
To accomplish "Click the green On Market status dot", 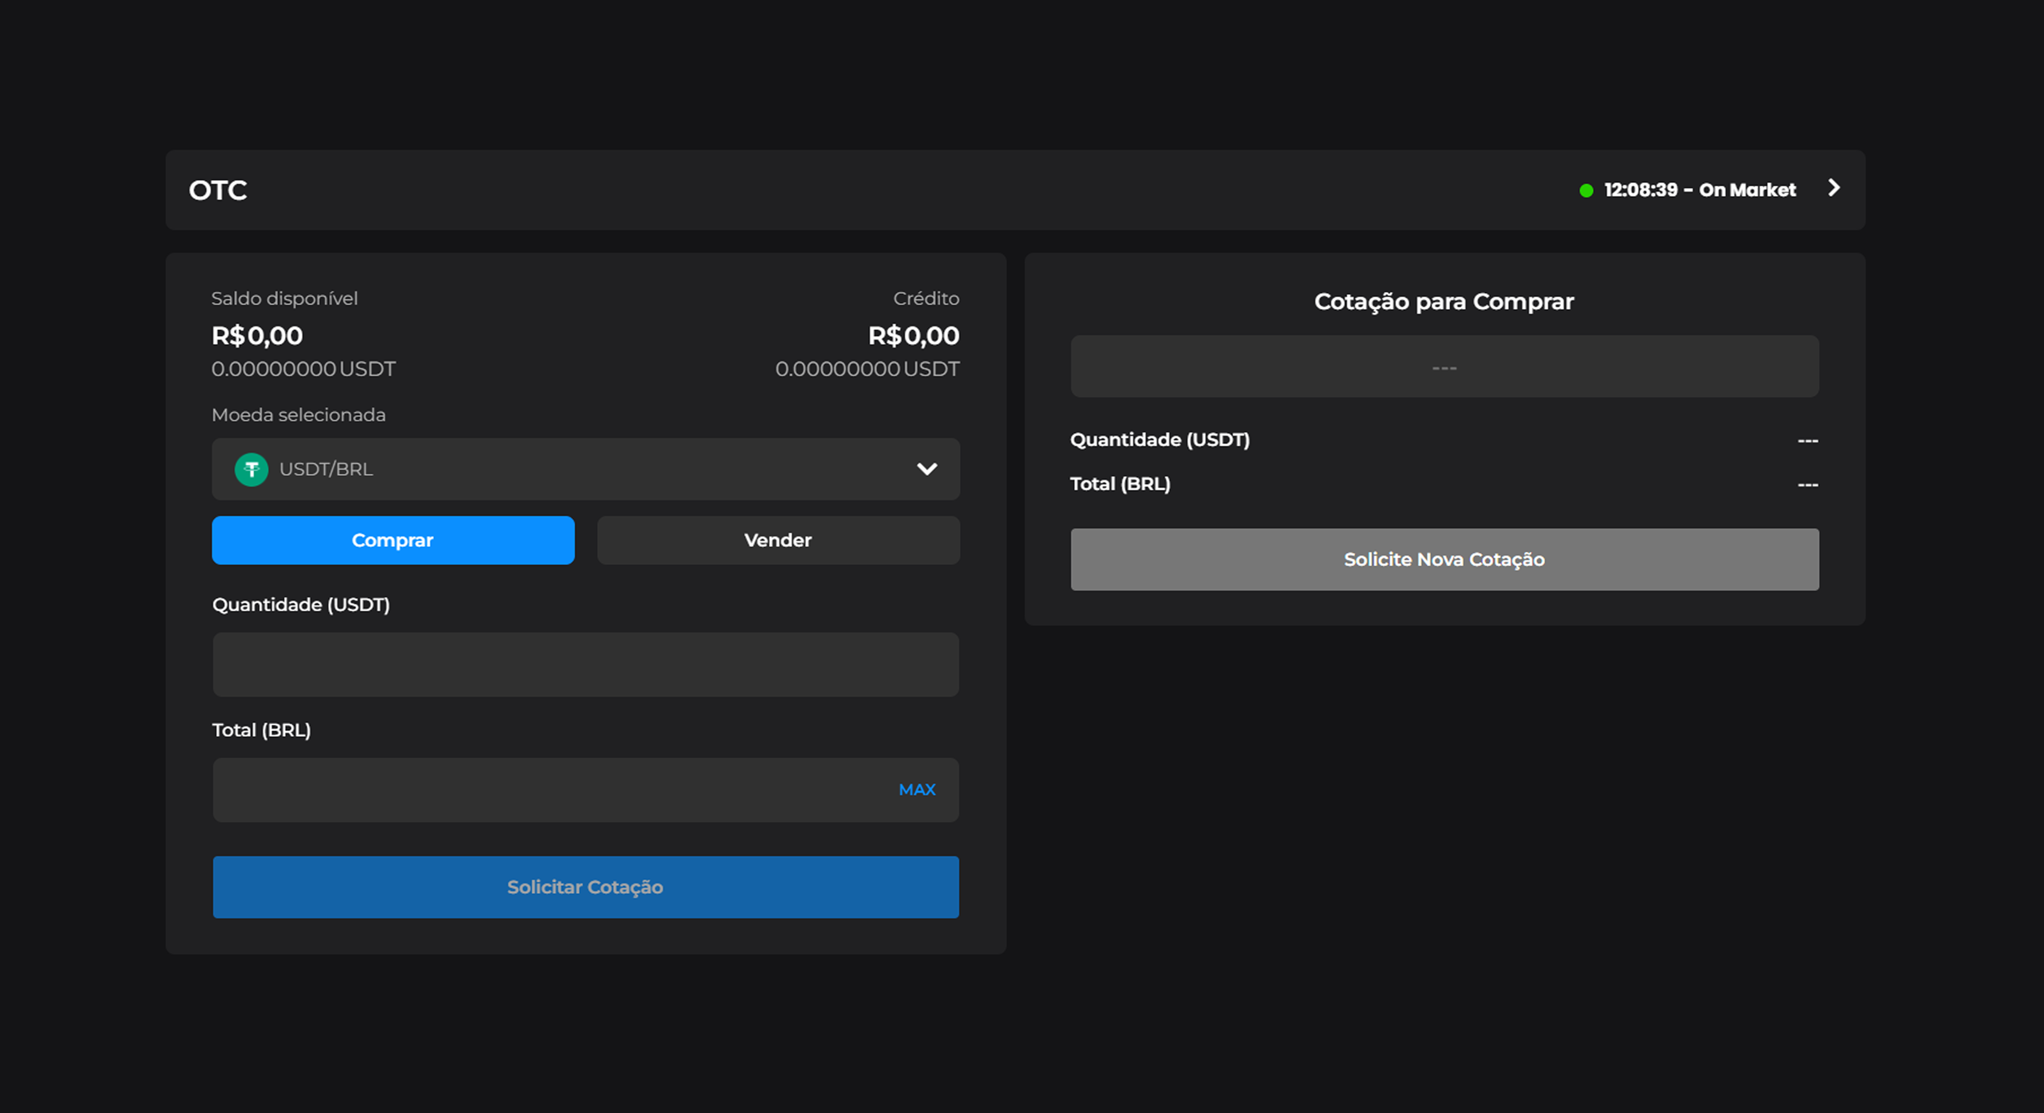I will pos(1585,190).
